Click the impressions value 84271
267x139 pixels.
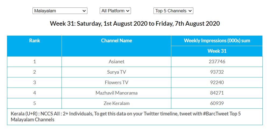tap(217, 93)
